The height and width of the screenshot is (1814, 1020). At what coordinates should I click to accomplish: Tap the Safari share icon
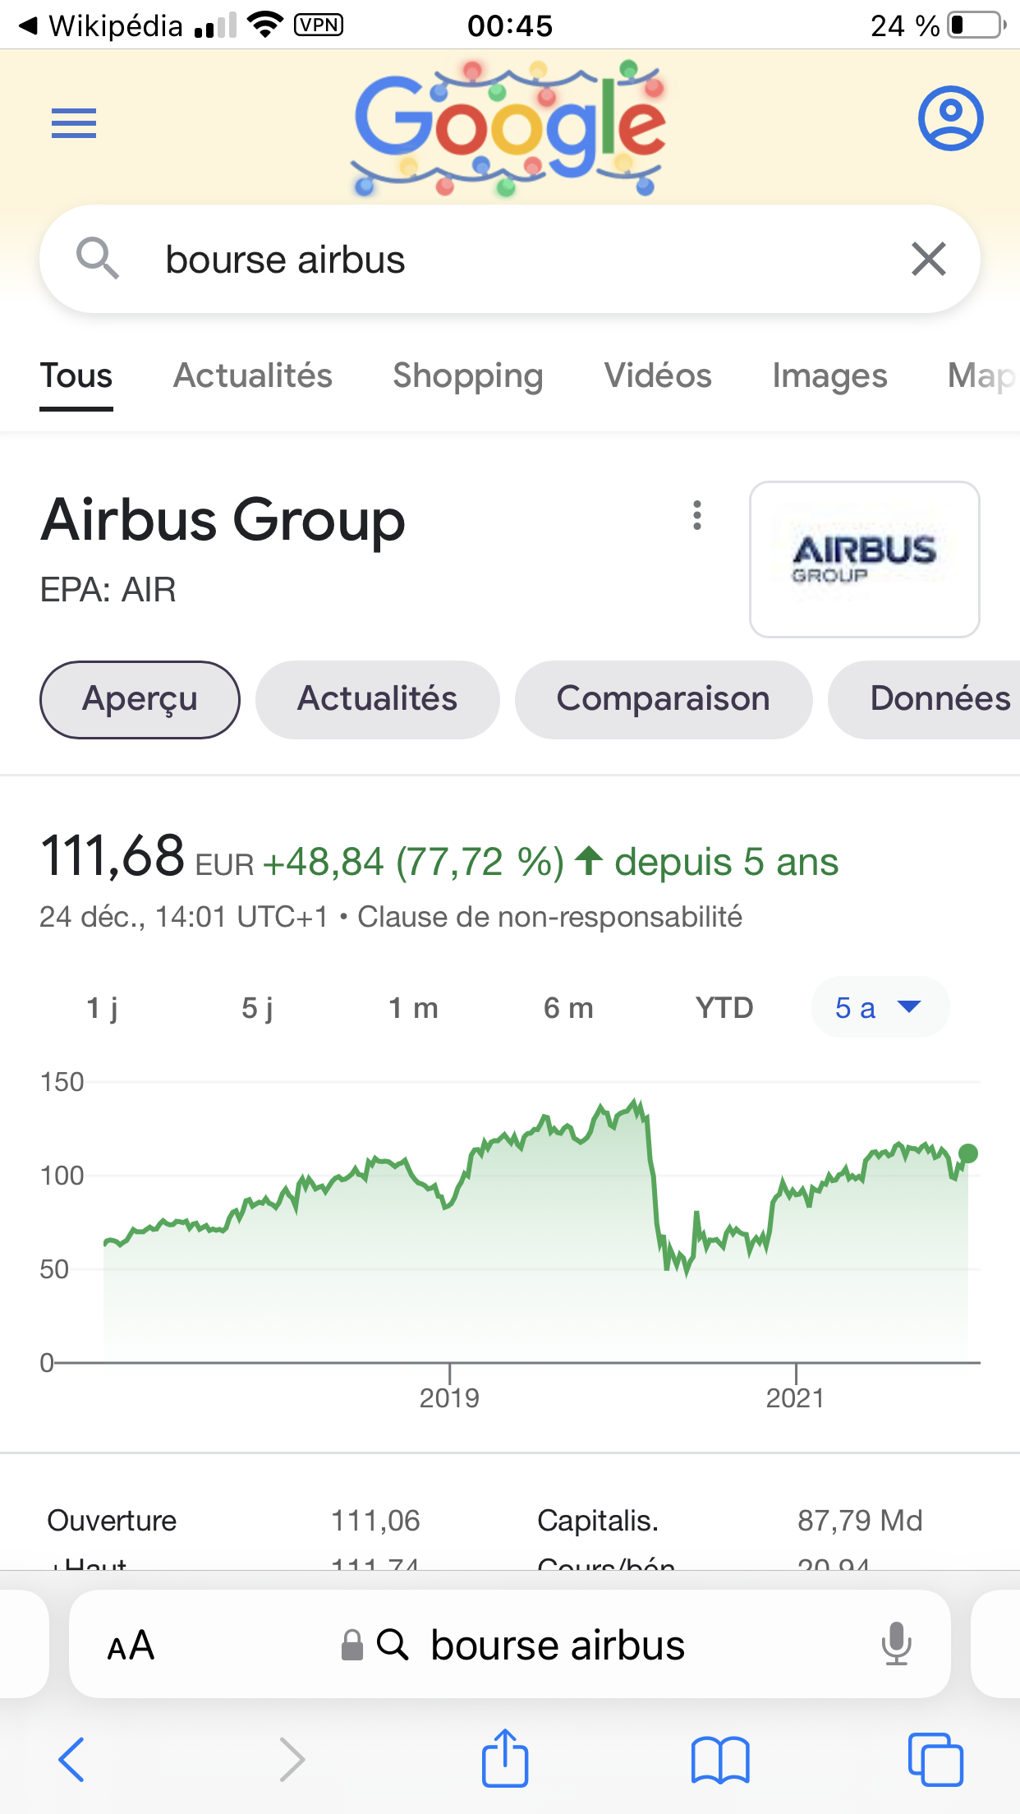pos(504,1759)
